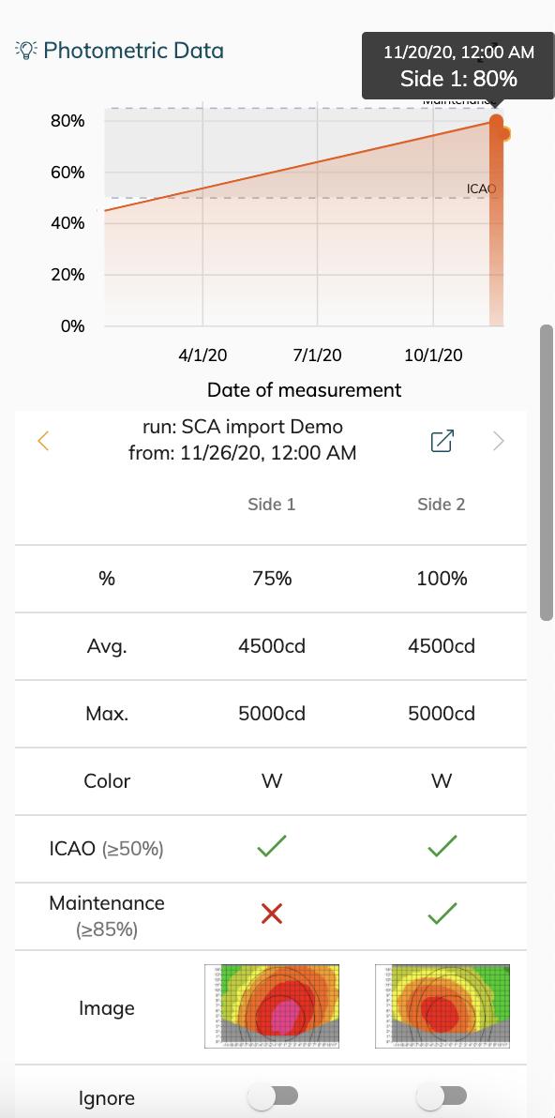Click the run: SCA import Demo label

[243, 427]
